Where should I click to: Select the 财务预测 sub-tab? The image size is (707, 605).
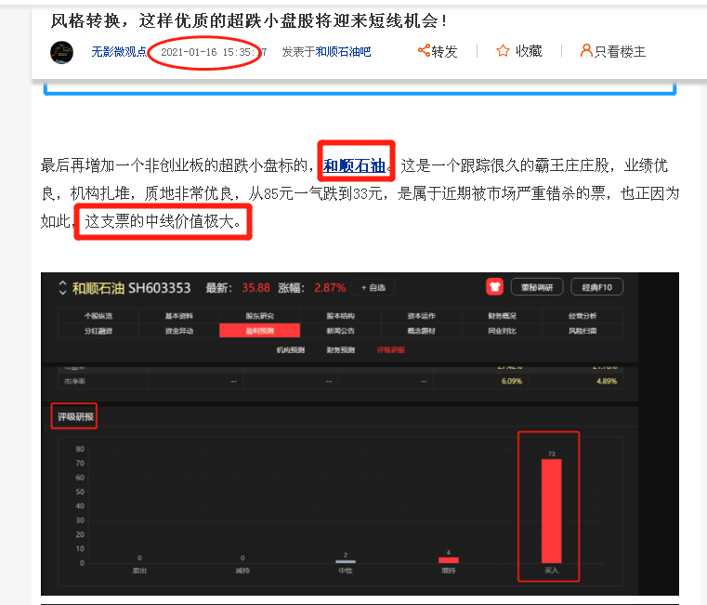pyautogui.click(x=340, y=350)
